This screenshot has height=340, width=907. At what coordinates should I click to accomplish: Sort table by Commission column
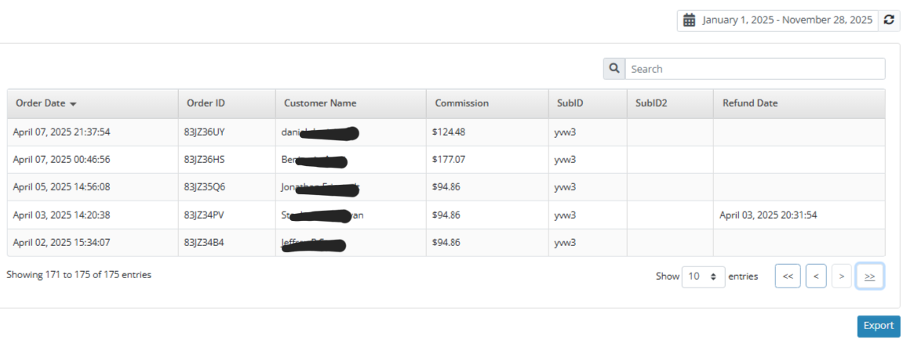pyautogui.click(x=461, y=103)
